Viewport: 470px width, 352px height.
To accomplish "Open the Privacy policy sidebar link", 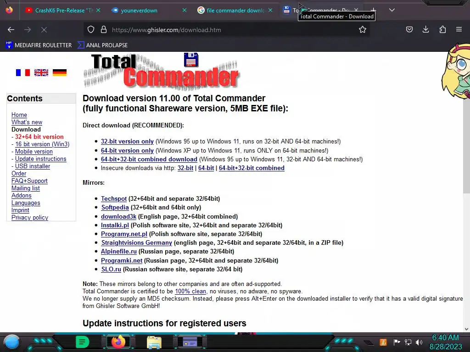I will pos(30,218).
